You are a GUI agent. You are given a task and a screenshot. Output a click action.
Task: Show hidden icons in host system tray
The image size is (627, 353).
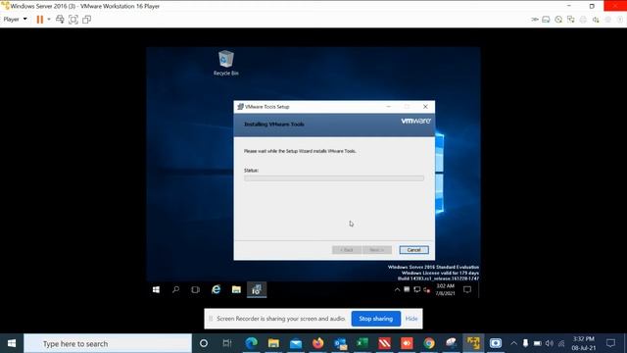(513, 343)
